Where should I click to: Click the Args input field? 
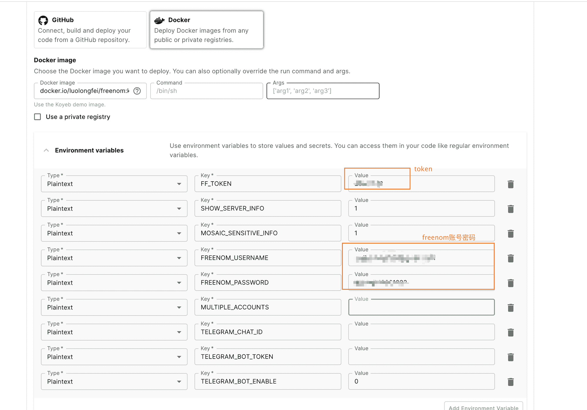pos(323,91)
